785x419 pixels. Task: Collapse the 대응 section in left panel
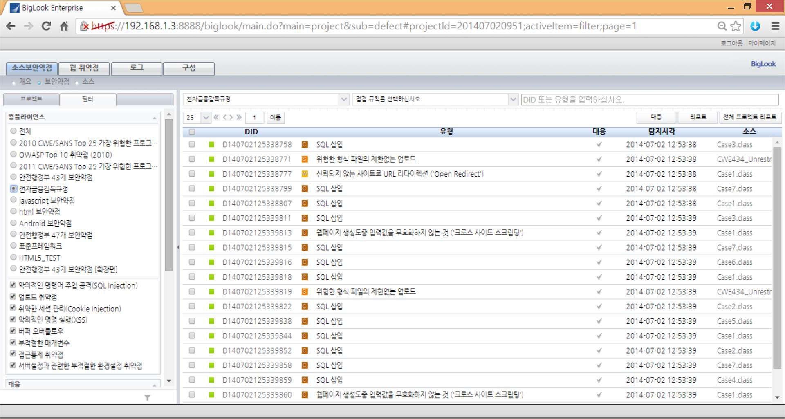point(155,385)
